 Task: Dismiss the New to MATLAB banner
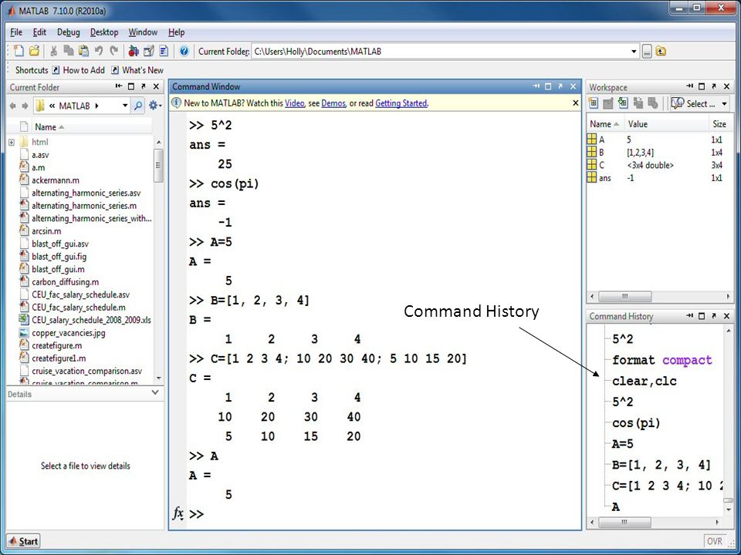coord(575,103)
